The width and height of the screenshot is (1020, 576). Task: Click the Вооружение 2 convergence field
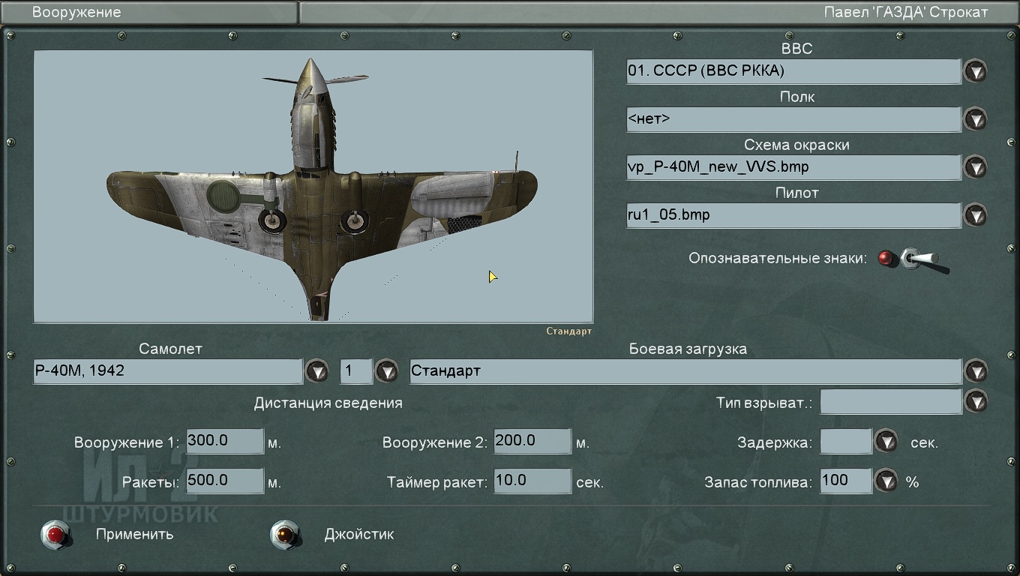click(x=532, y=441)
